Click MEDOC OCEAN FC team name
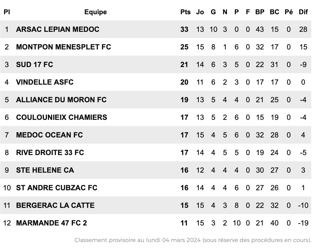 [x=49, y=135]
